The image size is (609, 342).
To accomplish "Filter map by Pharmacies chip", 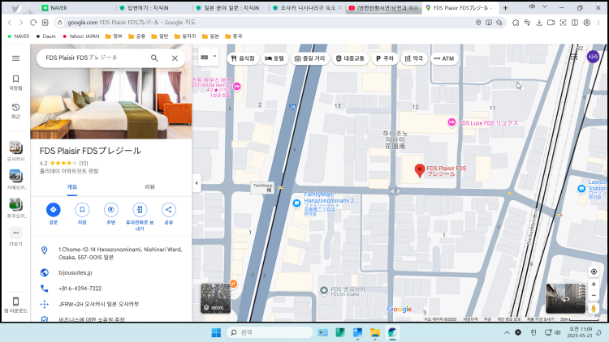I will (414, 58).
